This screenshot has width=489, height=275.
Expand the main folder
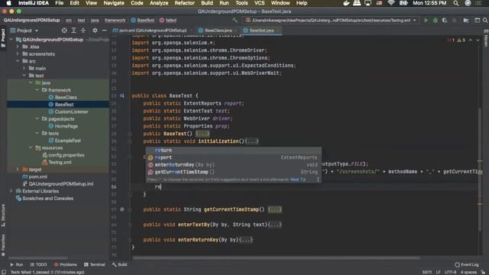tap(24, 68)
